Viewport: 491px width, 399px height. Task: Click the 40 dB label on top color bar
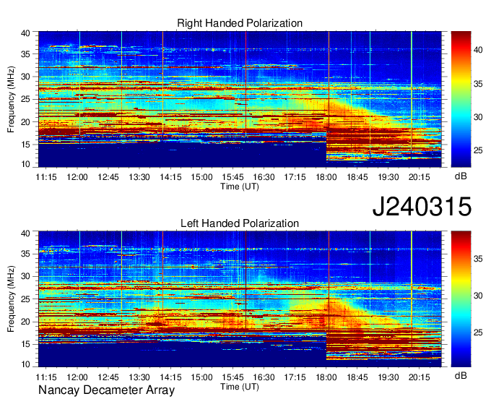[x=478, y=50]
